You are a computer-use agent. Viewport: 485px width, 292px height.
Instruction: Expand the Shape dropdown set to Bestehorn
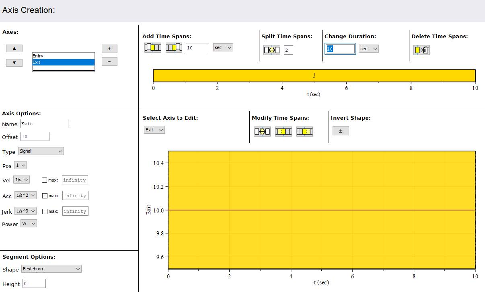51,269
